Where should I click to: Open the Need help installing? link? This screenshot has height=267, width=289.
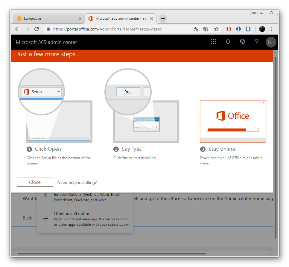coord(77,182)
